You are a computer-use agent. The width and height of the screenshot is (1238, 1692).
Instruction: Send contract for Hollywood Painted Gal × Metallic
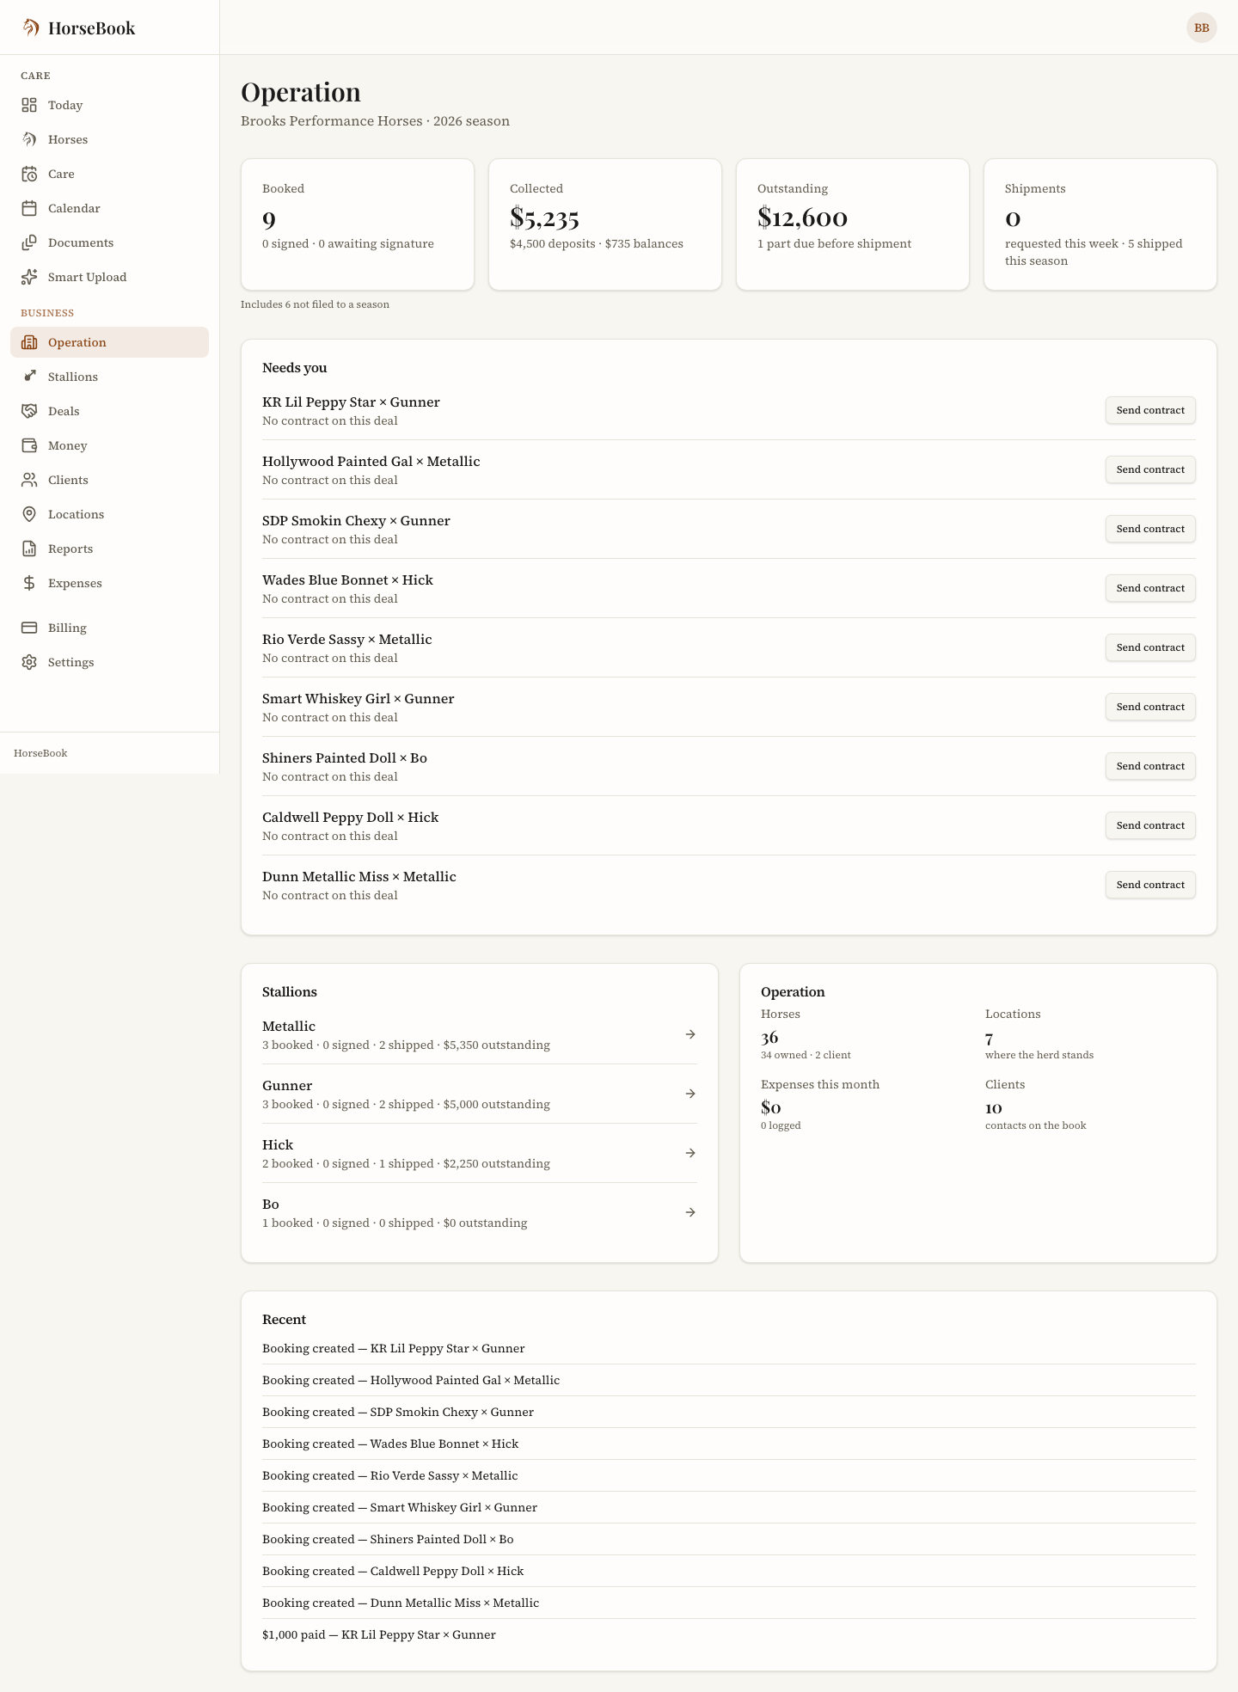pyautogui.click(x=1150, y=469)
